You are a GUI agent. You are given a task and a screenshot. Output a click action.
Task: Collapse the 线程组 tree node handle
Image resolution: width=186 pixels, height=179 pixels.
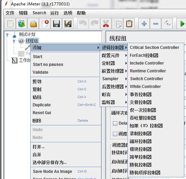point(14,41)
